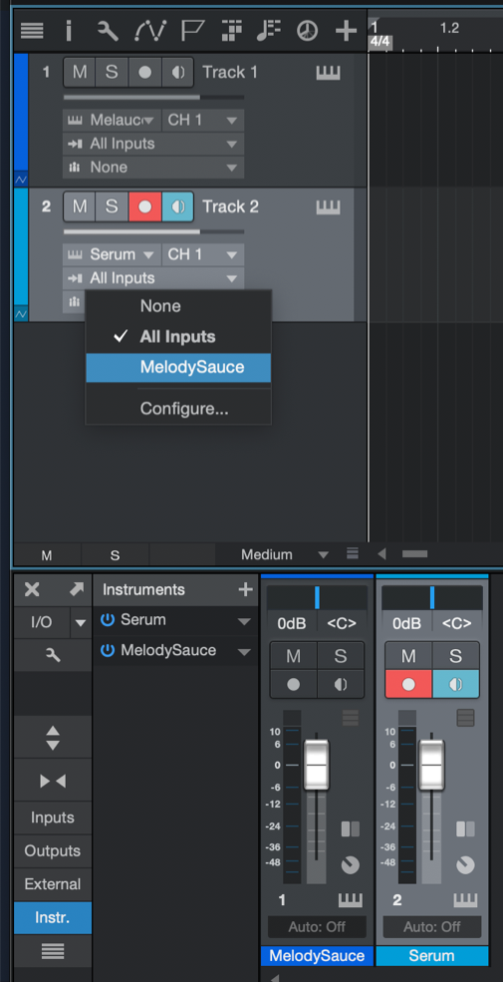
Task: Open Track 1 CH 1 channel dropdown
Action: click(203, 120)
